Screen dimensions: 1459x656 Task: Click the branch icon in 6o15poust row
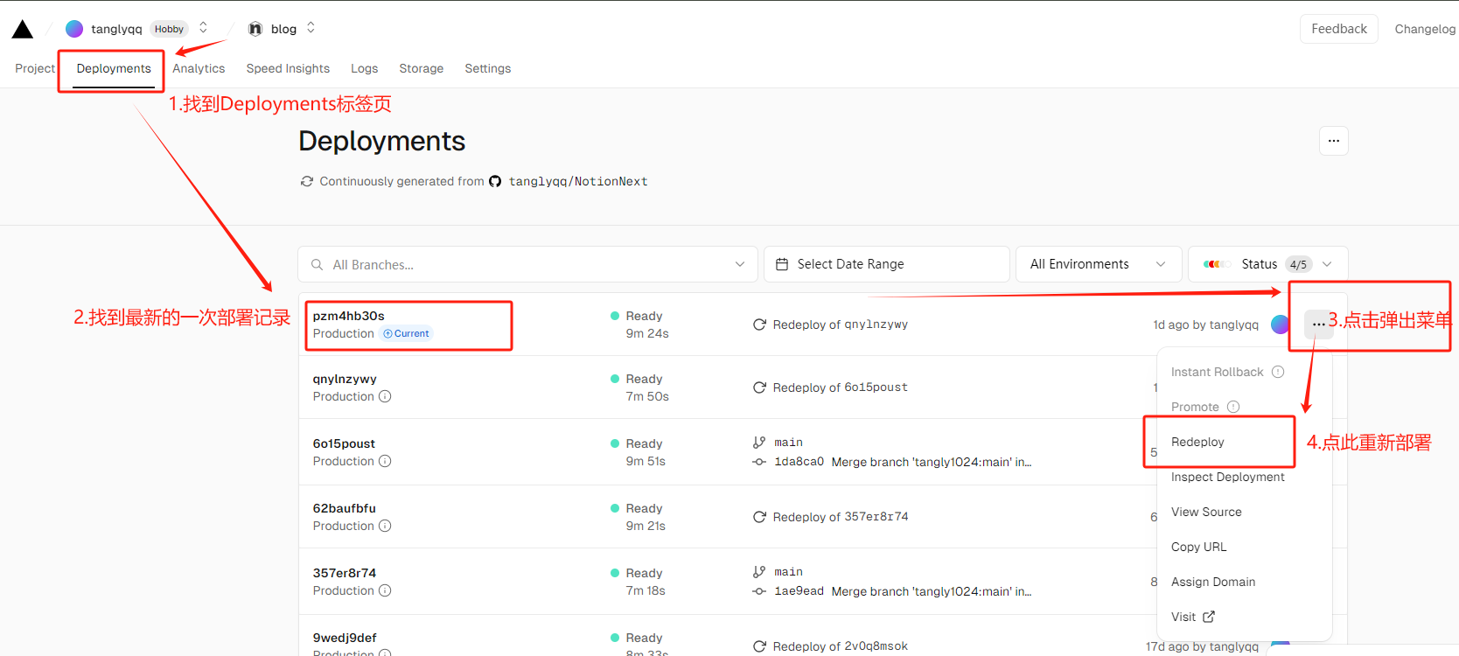pos(759,443)
